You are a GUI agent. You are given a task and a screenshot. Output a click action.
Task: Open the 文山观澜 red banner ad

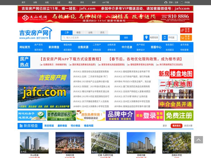pyautogui.click(x=105, y=18)
